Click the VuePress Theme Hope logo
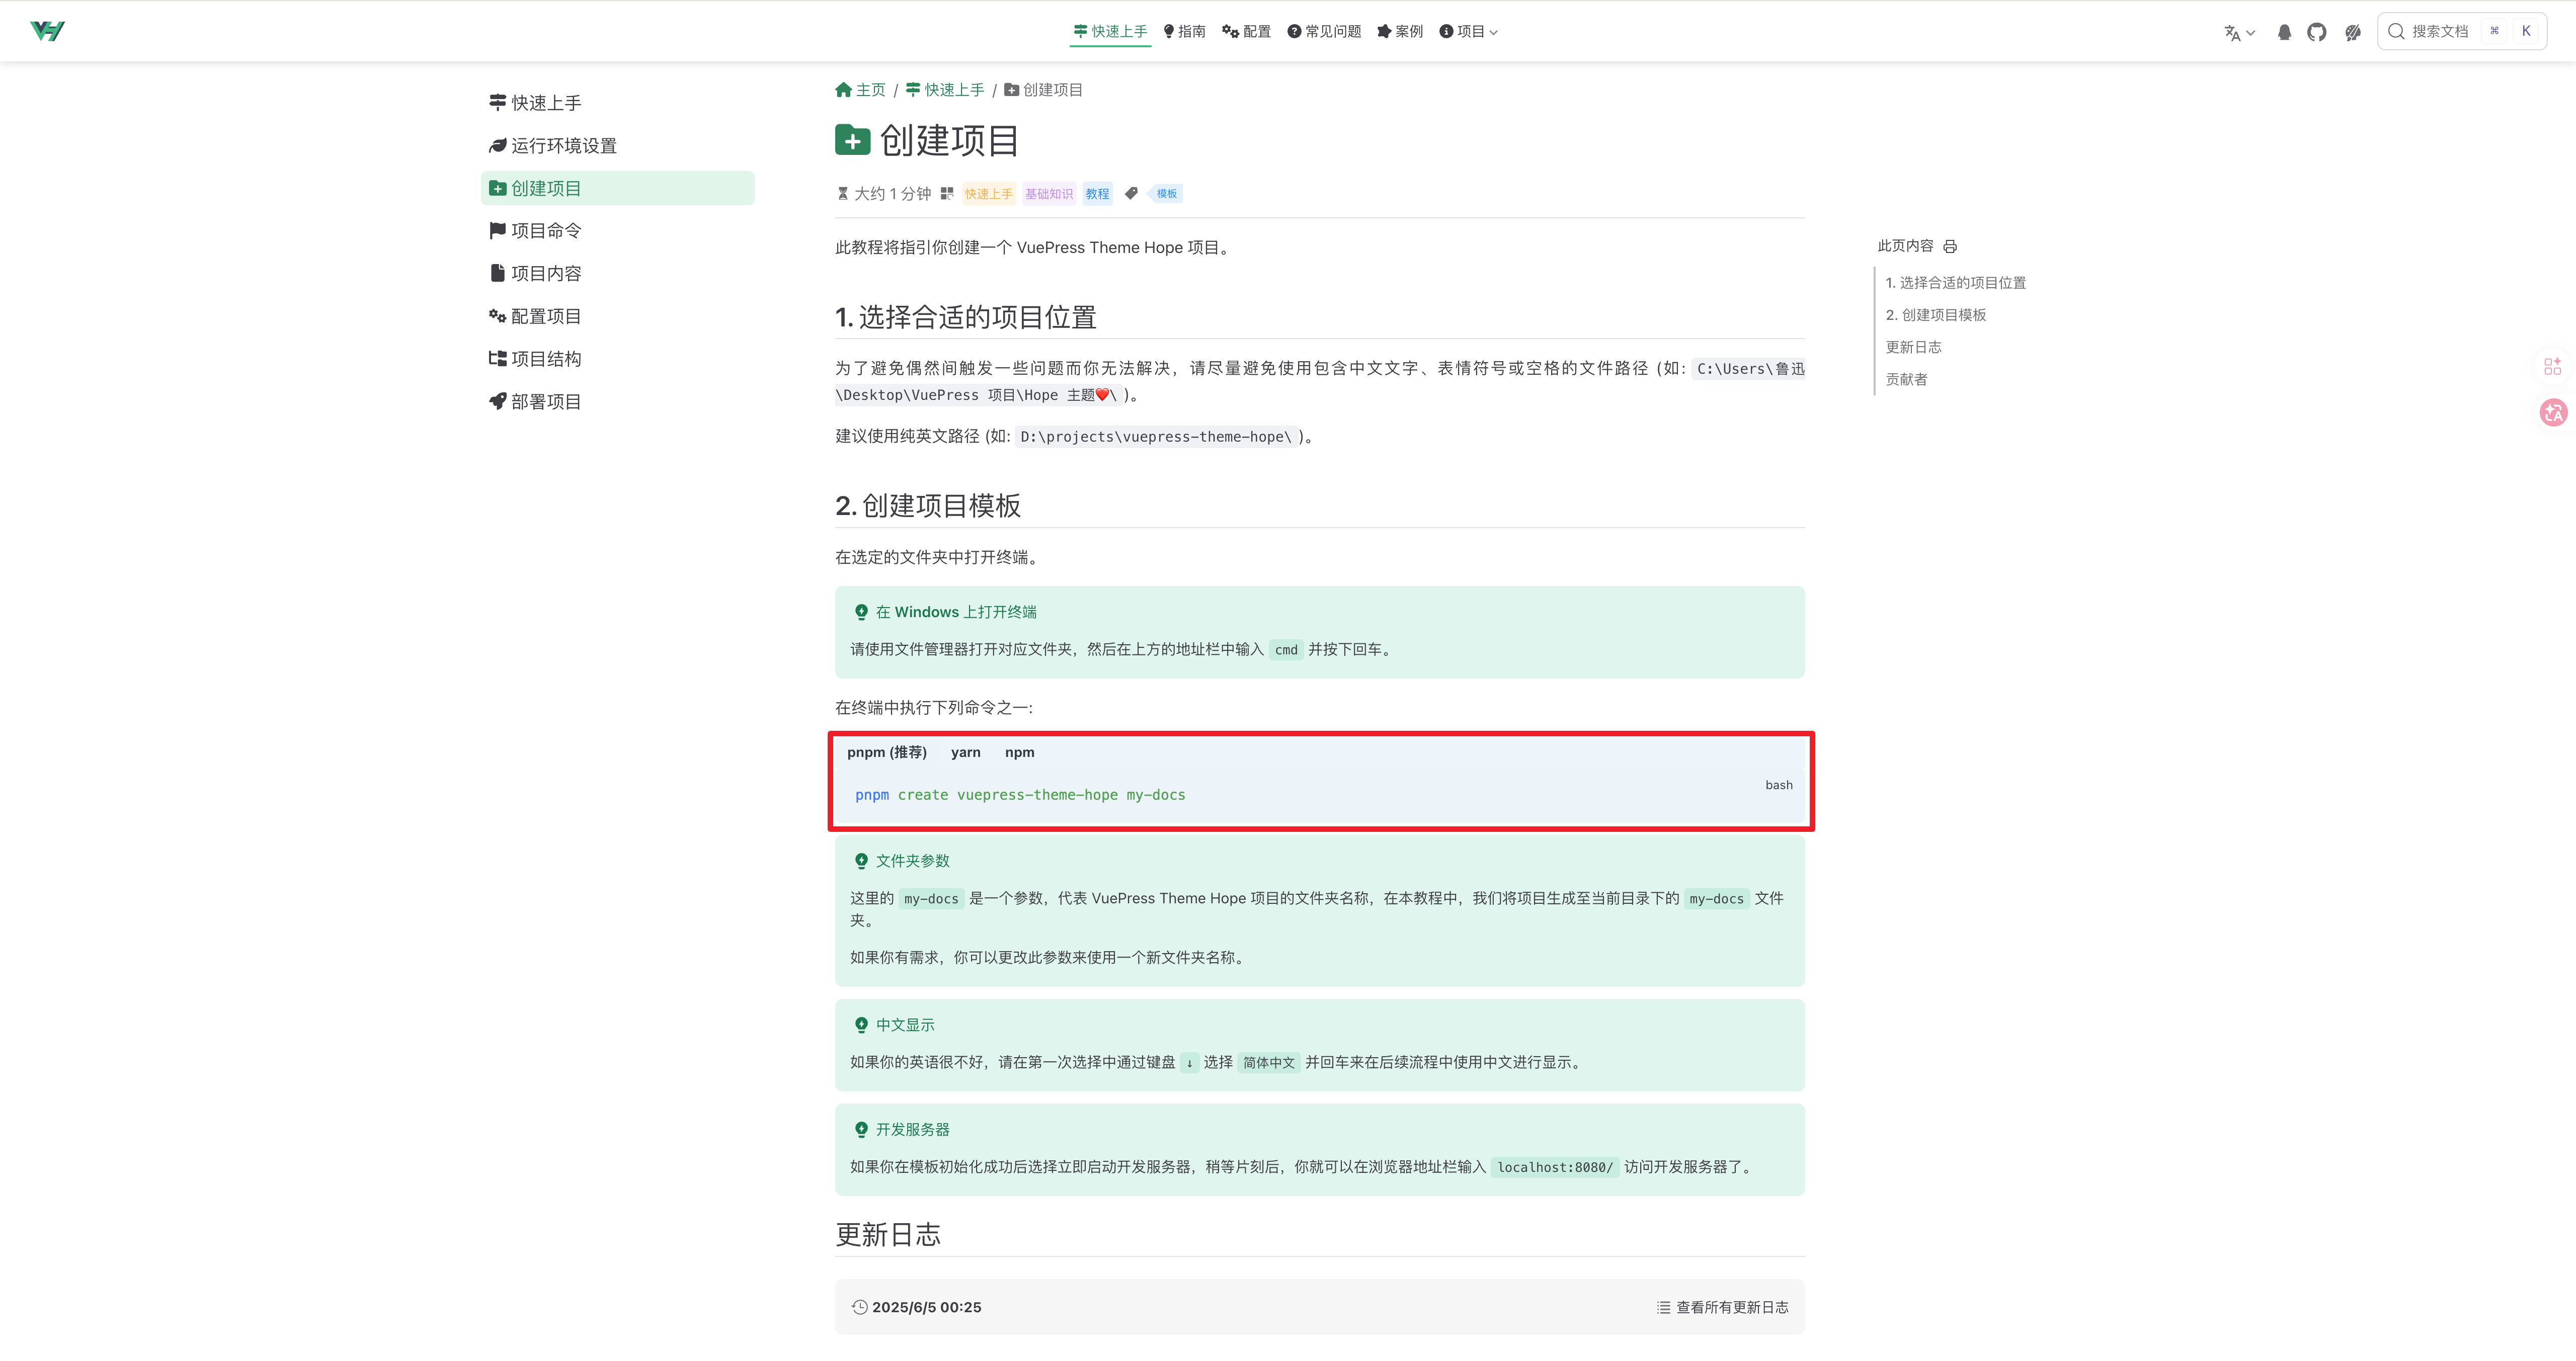Viewport: 2576px width, 1361px height. click(x=47, y=31)
